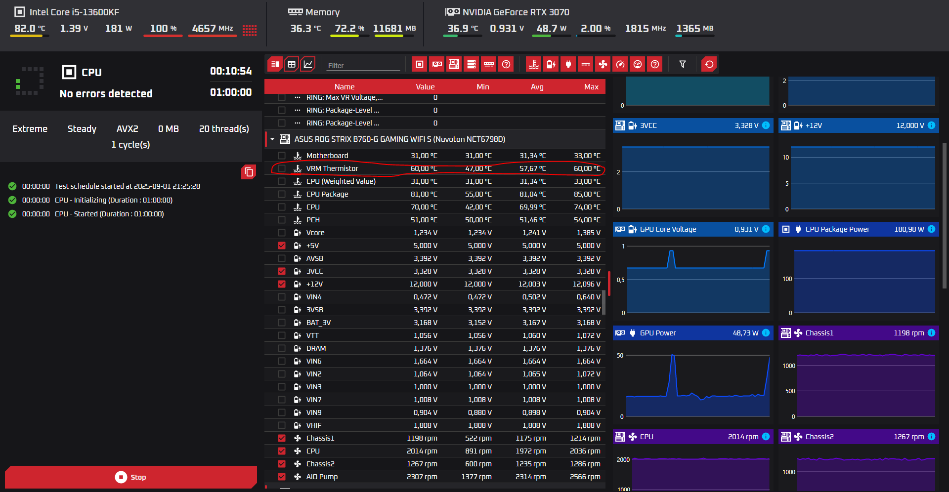Viewport: 949px width, 492px height.
Task: Click the "20 thread(s)" setting label
Action: click(x=224, y=129)
